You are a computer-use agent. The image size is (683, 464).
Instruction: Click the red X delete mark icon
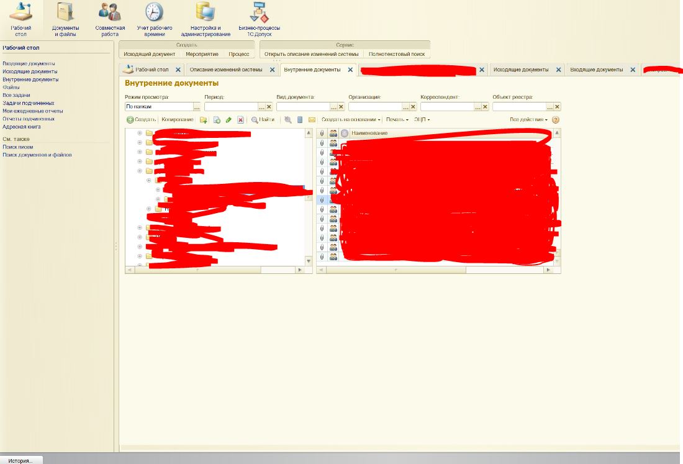[240, 120]
